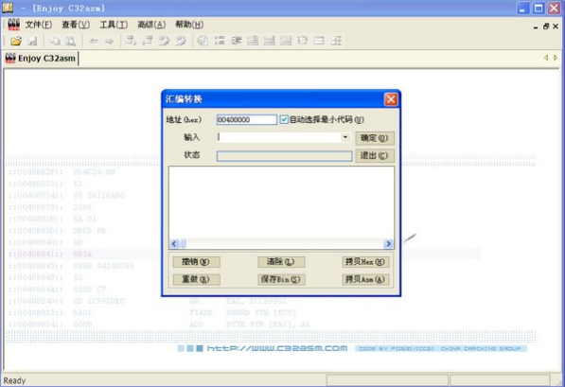
Task: Click the dialog list scroll-right arrow
Action: pyautogui.click(x=388, y=244)
